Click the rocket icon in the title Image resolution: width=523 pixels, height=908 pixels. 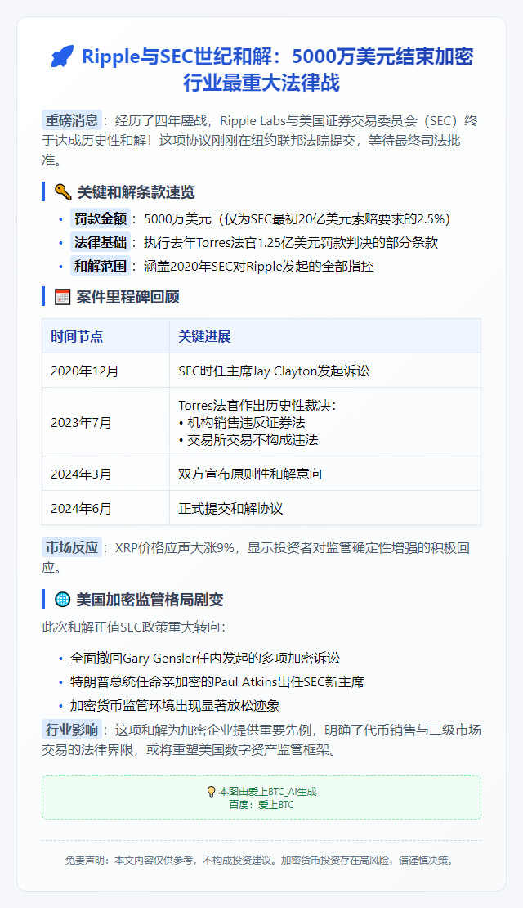(x=62, y=56)
